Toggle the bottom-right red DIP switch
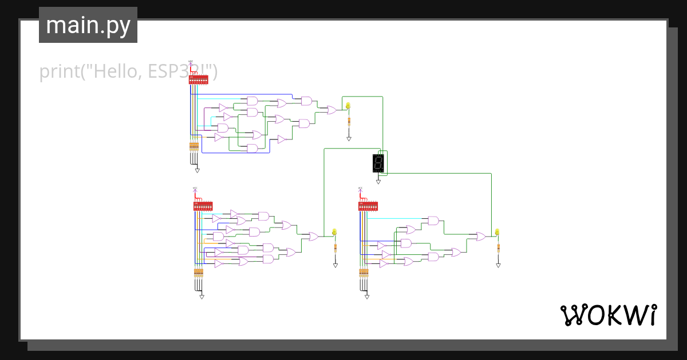687x360 pixels. click(368, 206)
